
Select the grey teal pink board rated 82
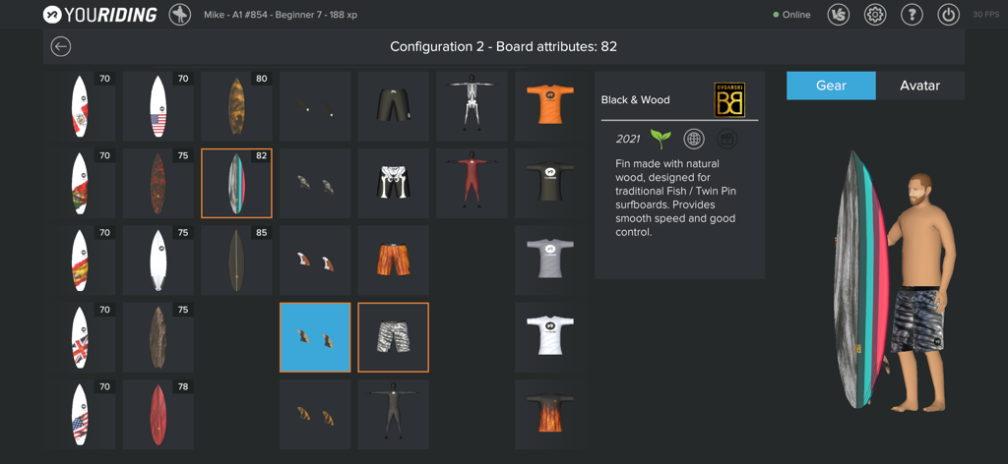[236, 184]
